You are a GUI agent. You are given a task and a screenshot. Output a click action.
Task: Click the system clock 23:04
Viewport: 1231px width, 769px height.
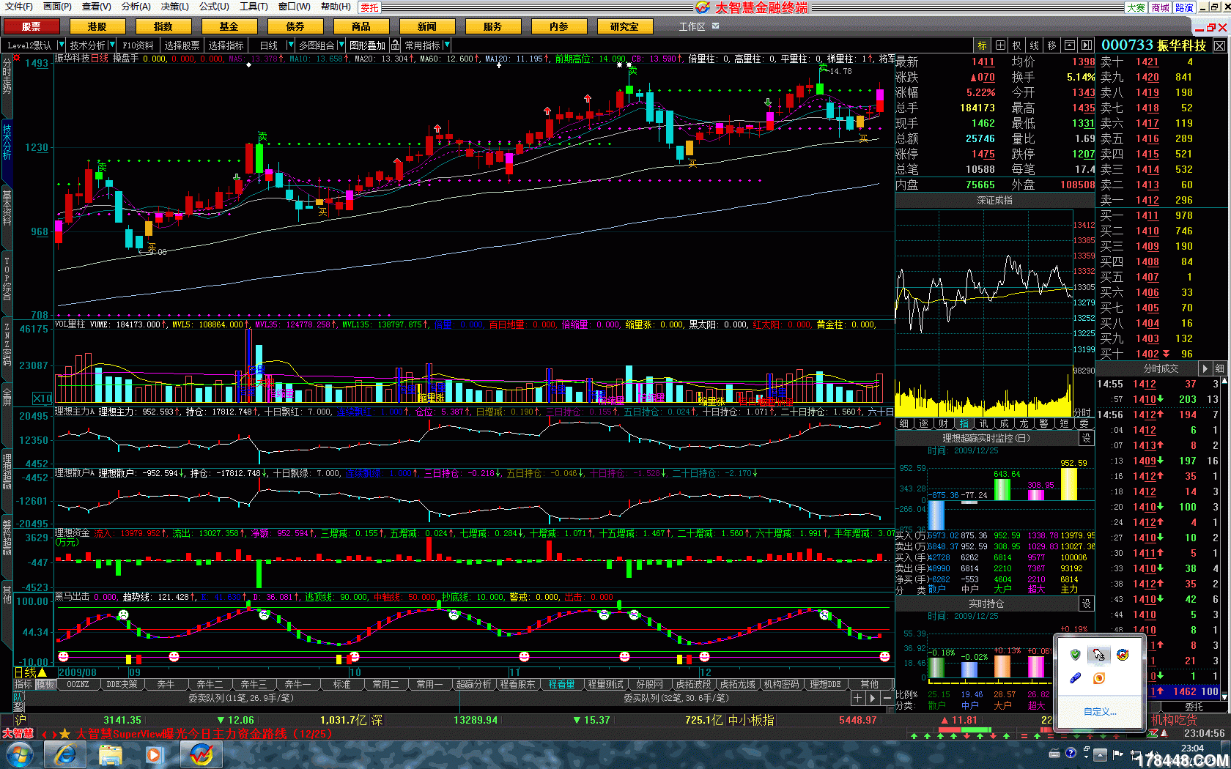pyautogui.click(x=1192, y=748)
